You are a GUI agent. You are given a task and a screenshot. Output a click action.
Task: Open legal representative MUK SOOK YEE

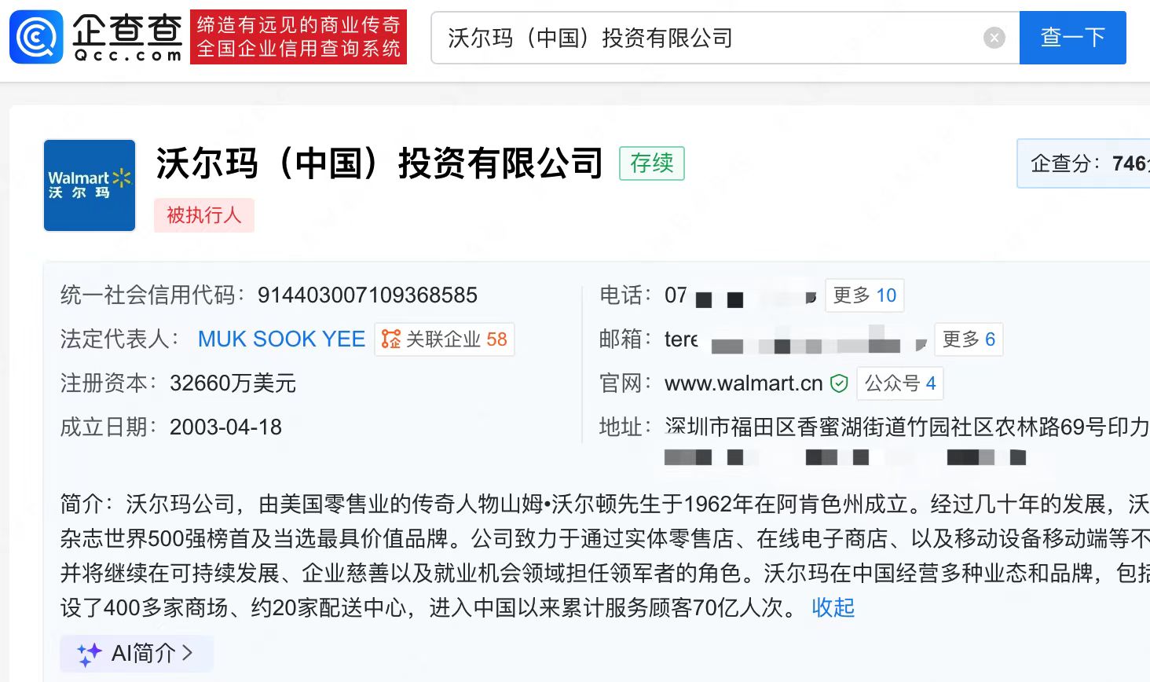point(281,339)
